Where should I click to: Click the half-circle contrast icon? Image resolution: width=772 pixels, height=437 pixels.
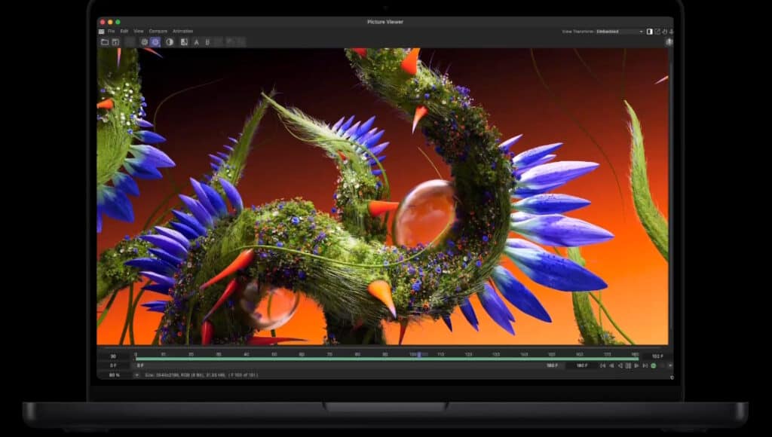point(170,42)
